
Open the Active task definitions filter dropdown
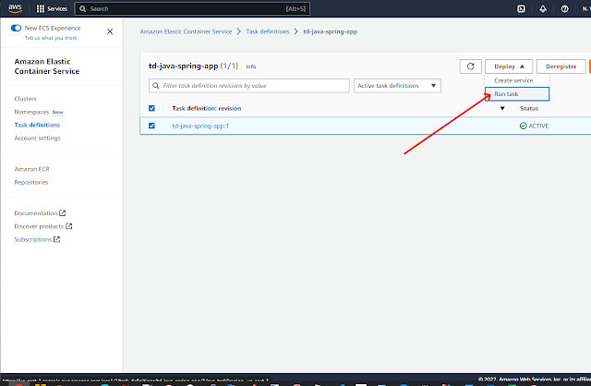pyautogui.click(x=397, y=86)
